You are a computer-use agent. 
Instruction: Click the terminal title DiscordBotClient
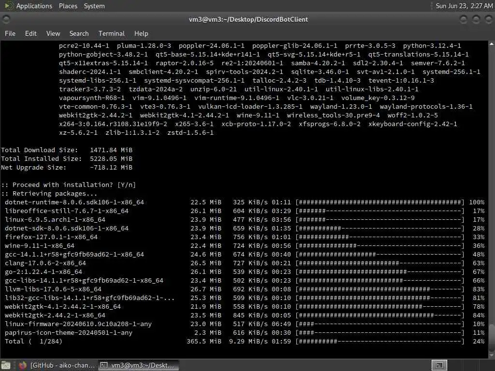248,19
